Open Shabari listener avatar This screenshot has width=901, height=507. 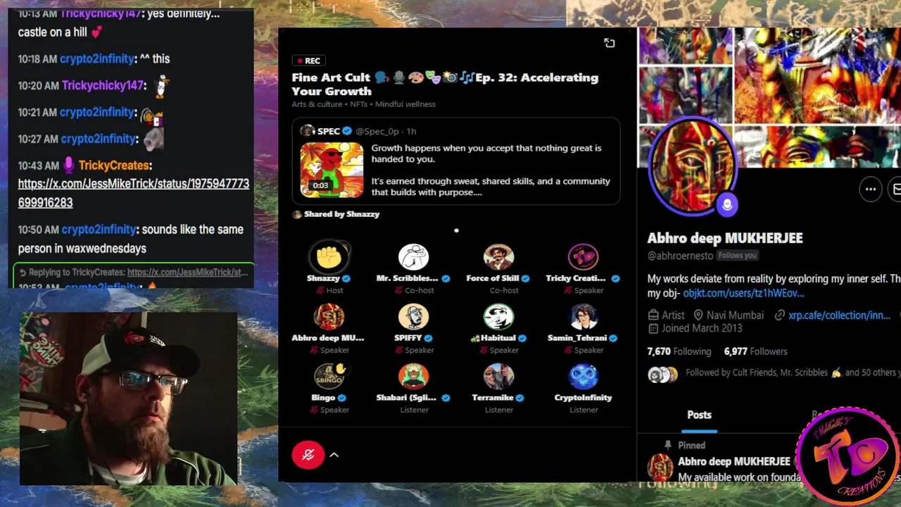tap(413, 377)
